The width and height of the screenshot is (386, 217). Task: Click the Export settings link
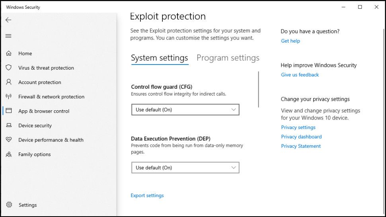point(147,195)
